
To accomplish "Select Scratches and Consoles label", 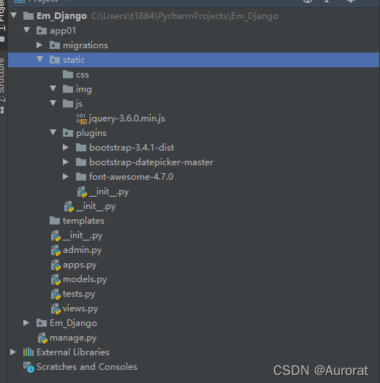I will (87, 367).
